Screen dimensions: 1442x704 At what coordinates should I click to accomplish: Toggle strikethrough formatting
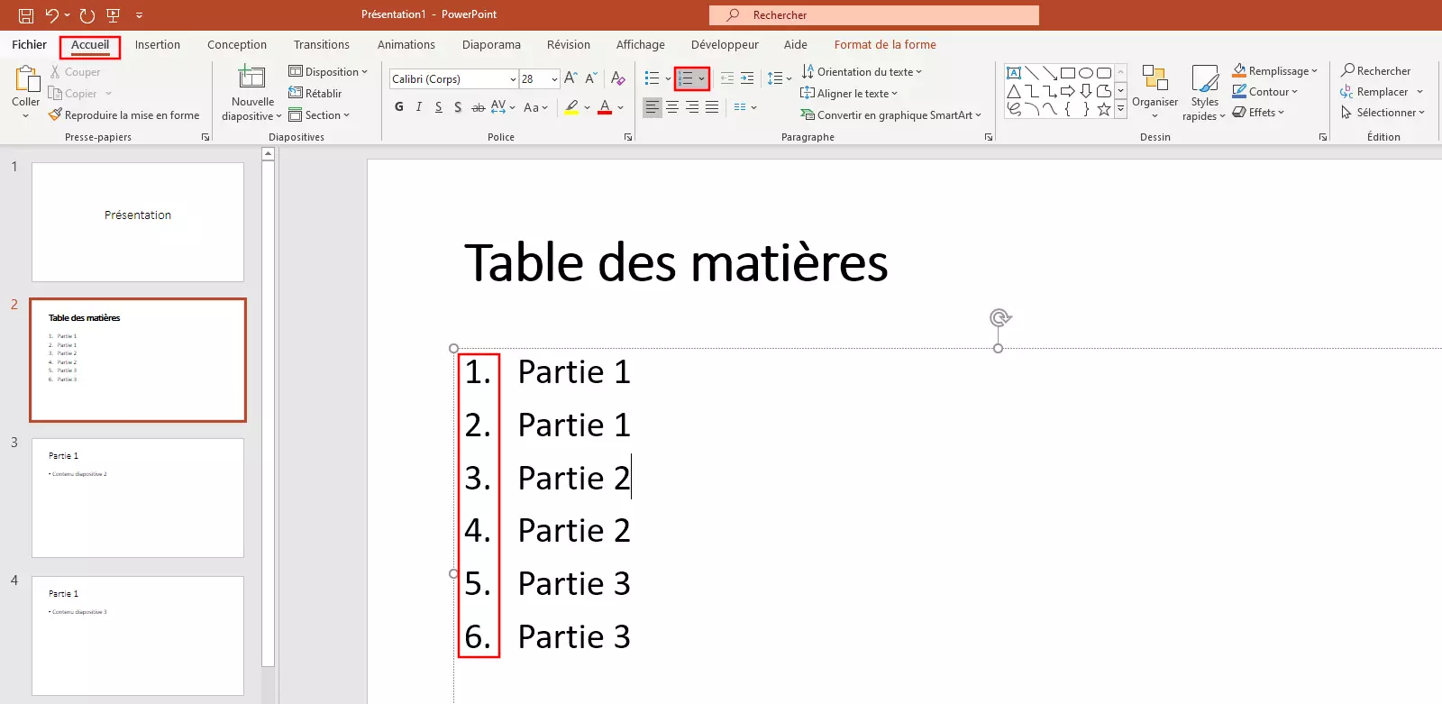pyautogui.click(x=479, y=107)
